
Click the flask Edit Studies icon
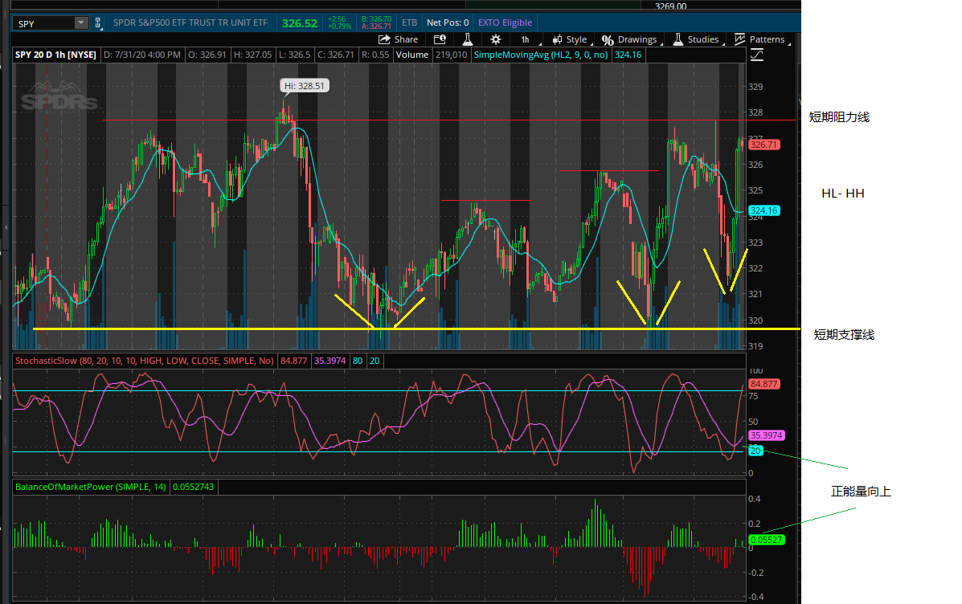point(468,39)
